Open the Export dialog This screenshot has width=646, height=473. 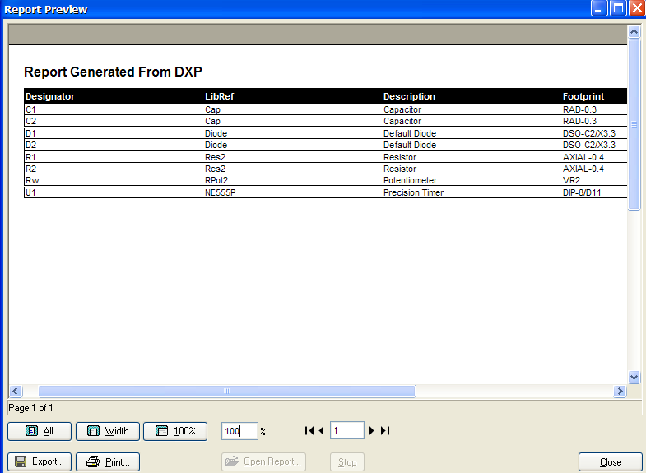40,461
